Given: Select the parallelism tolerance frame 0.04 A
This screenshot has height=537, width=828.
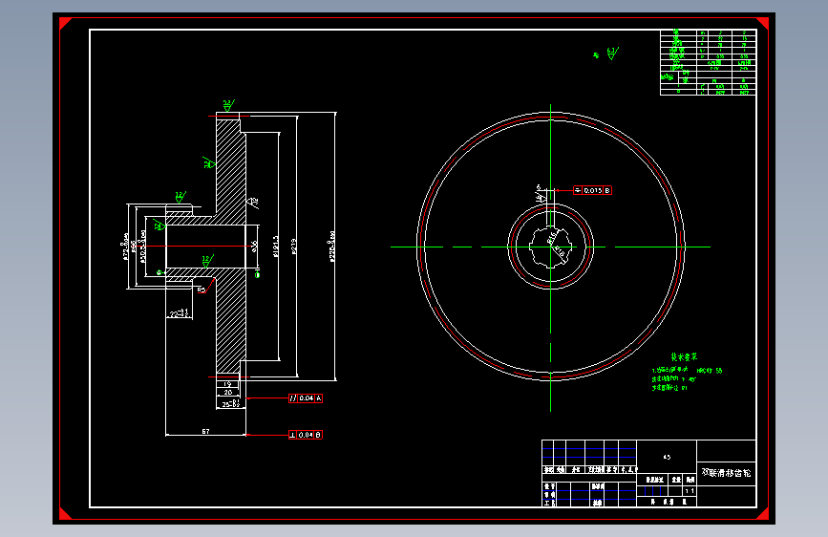Looking at the screenshot, I should coord(306,398).
